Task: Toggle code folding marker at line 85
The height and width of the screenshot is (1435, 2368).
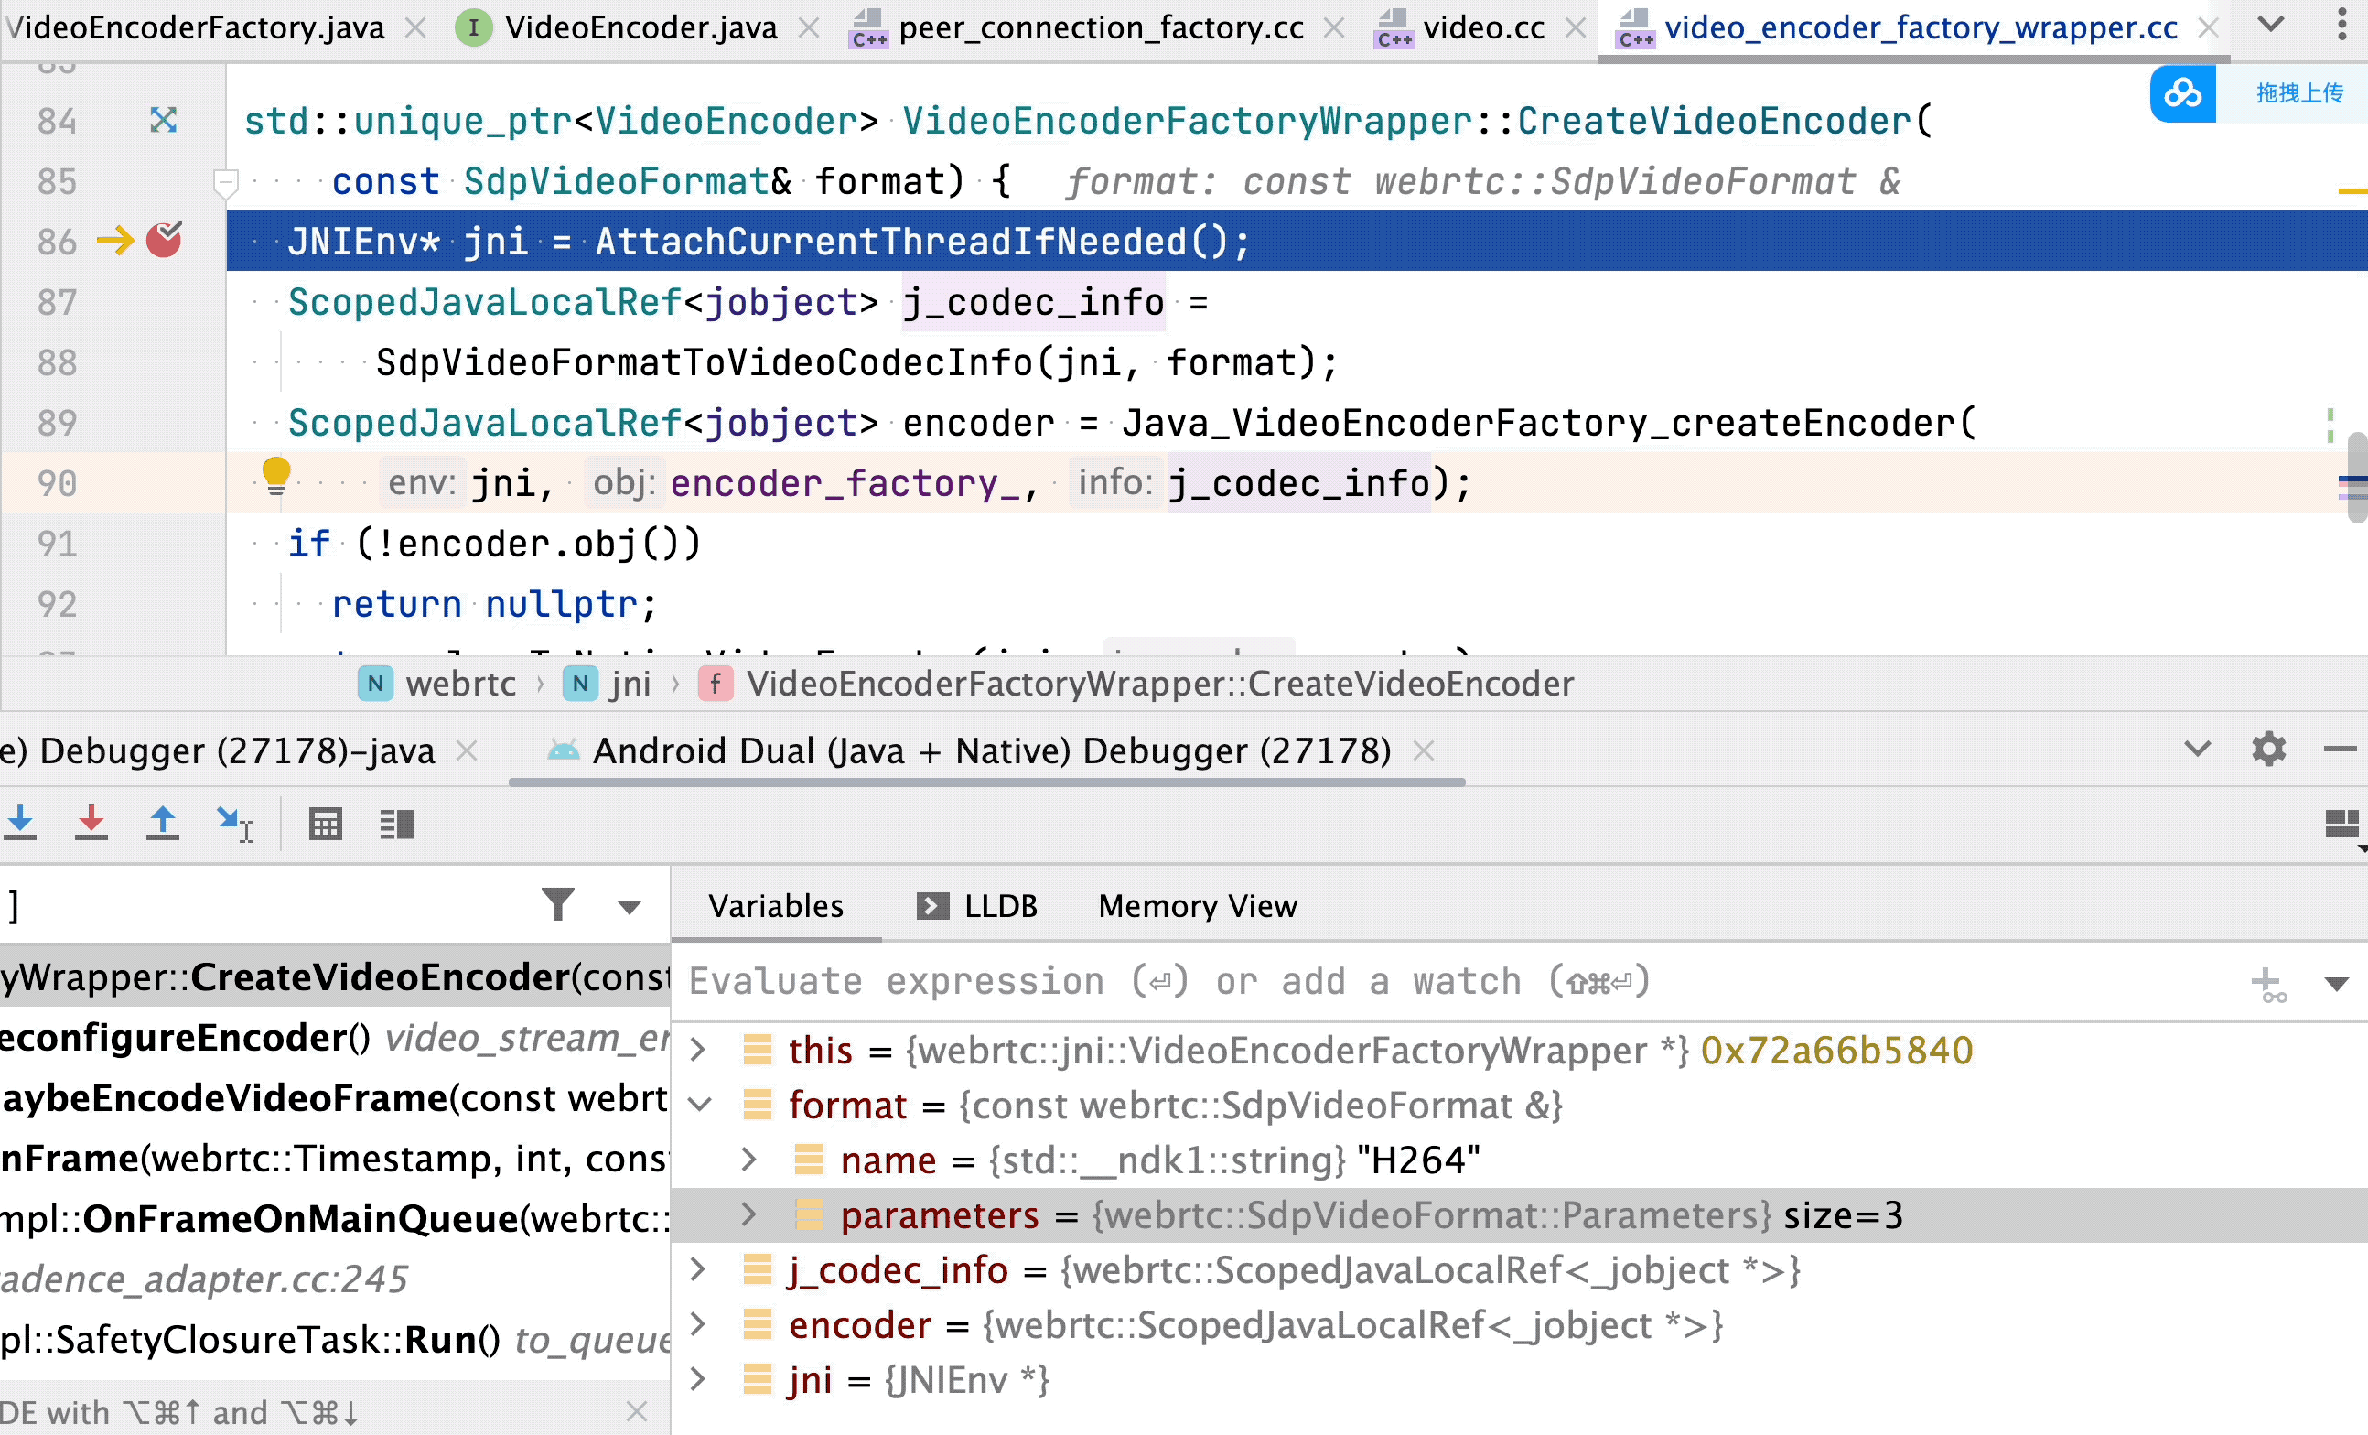Action: click(225, 180)
